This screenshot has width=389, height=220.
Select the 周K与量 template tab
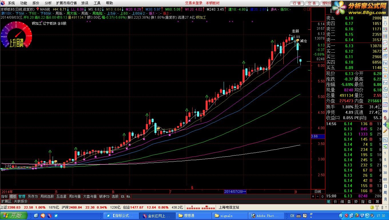[x=75, y=197]
